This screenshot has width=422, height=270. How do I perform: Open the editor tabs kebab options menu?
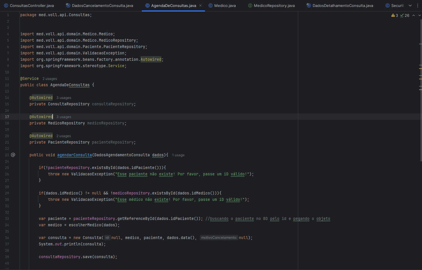(417, 5)
